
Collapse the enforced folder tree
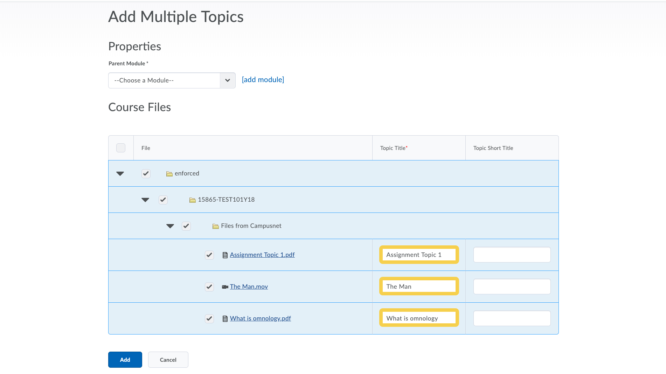(120, 174)
